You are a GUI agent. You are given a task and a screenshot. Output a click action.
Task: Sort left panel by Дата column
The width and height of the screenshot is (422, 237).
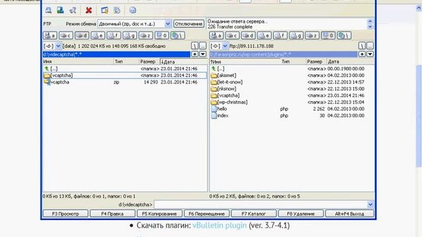[183, 61]
